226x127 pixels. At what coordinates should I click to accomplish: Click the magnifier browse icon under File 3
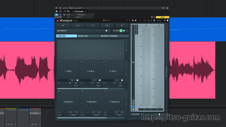(x=117, y=80)
